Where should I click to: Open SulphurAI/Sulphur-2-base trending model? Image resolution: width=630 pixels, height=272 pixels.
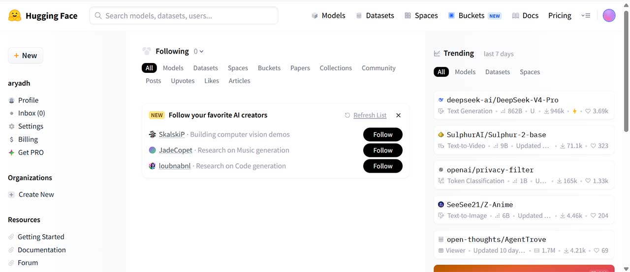tap(524, 140)
